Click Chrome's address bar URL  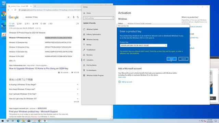tap(51, 10)
